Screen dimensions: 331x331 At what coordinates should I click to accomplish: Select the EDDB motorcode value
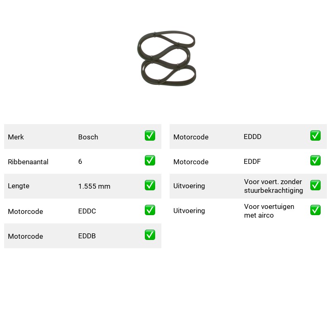pos(87,236)
